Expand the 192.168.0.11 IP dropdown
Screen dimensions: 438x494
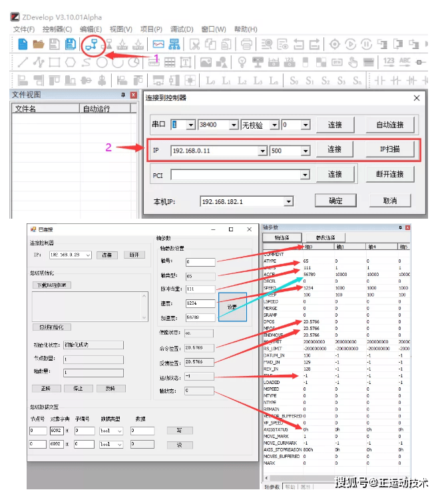pyautogui.click(x=262, y=151)
